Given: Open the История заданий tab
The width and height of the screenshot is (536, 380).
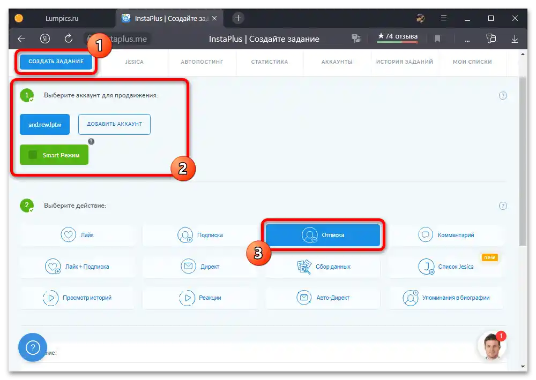Looking at the screenshot, I should [404, 62].
